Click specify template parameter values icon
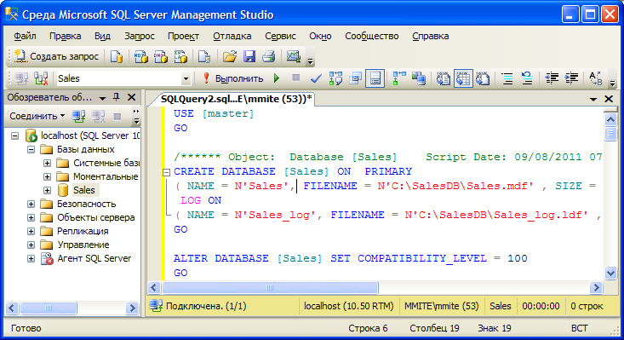 click(x=595, y=78)
